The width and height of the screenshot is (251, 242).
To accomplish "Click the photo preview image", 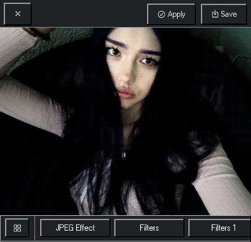I will coord(125,121).
